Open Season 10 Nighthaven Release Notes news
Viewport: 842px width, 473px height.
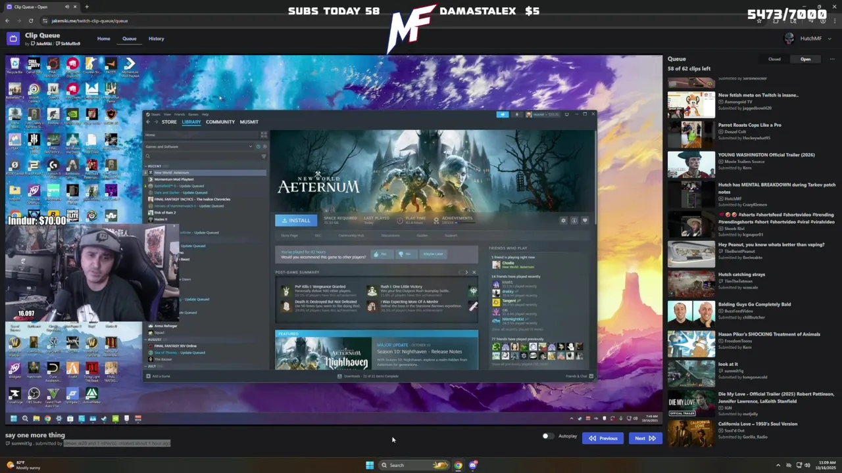coord(419,351)
